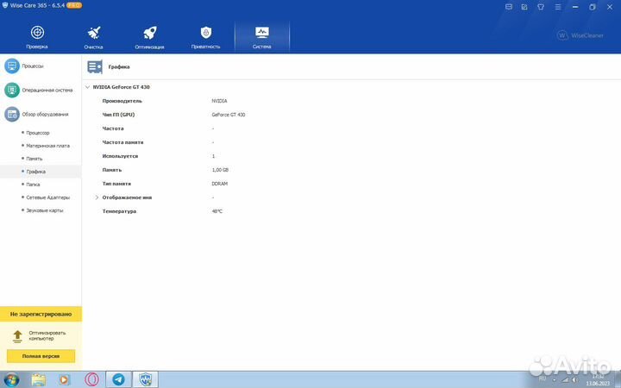Open the Opera browser from the taskbar

pyautogui.click(x=91, y=379)
